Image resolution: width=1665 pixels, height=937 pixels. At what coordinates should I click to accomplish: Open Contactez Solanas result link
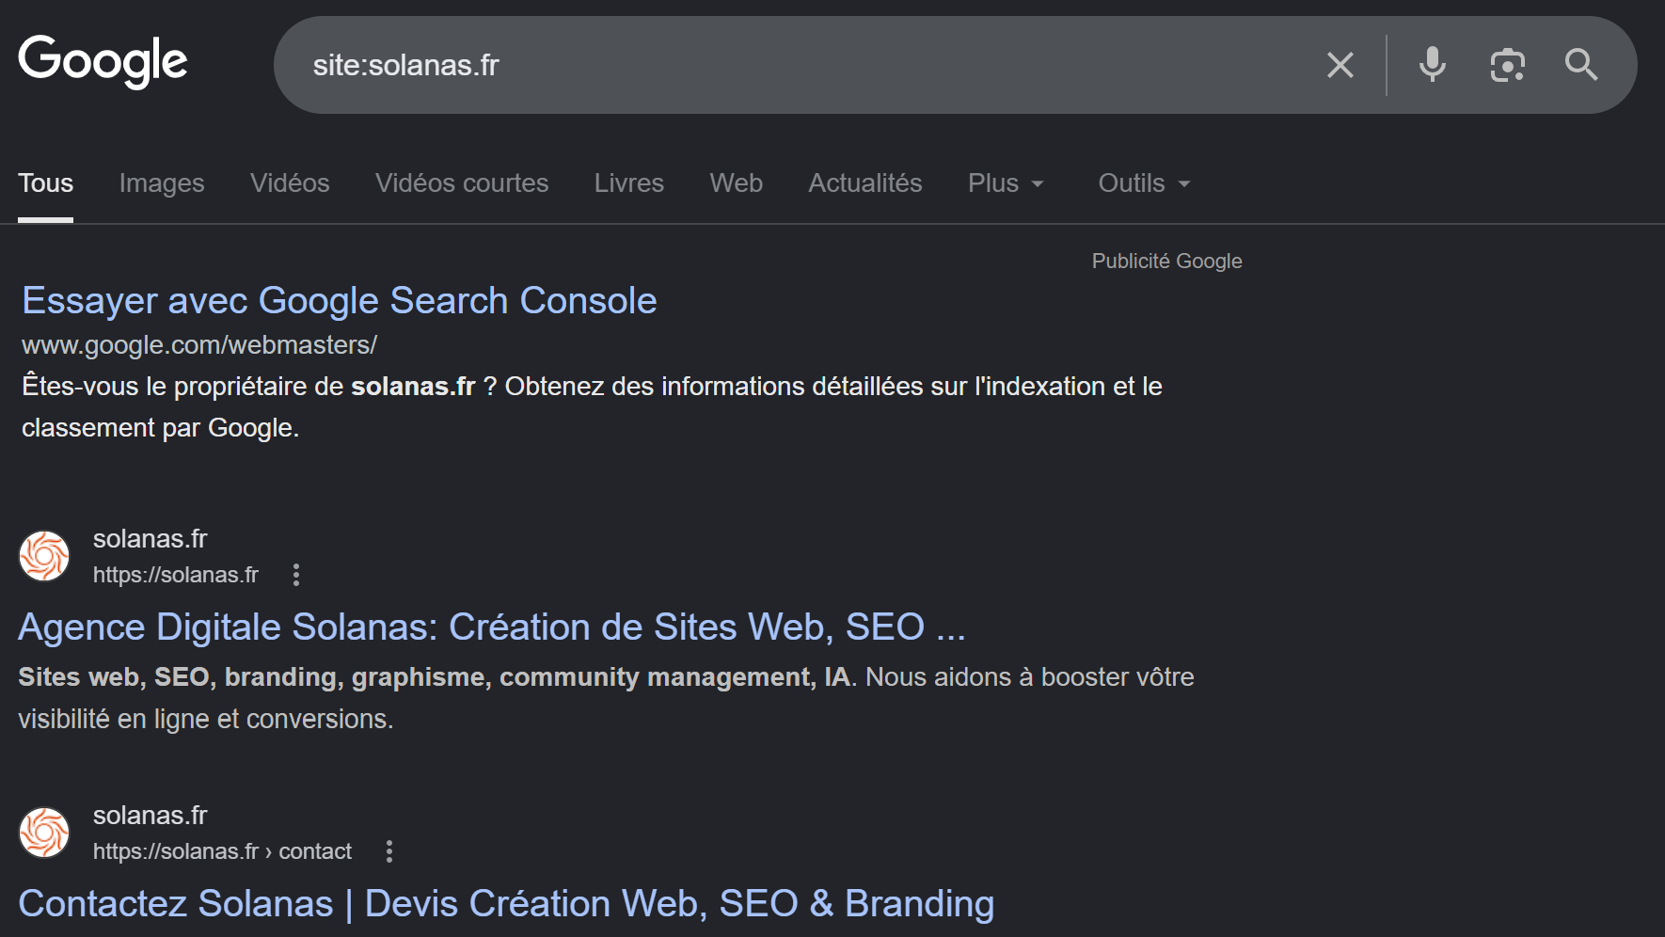[x=506, y=903]
